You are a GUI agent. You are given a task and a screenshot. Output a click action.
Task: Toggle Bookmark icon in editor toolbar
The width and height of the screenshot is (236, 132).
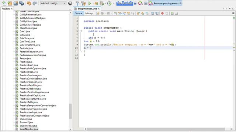(147, 13)
